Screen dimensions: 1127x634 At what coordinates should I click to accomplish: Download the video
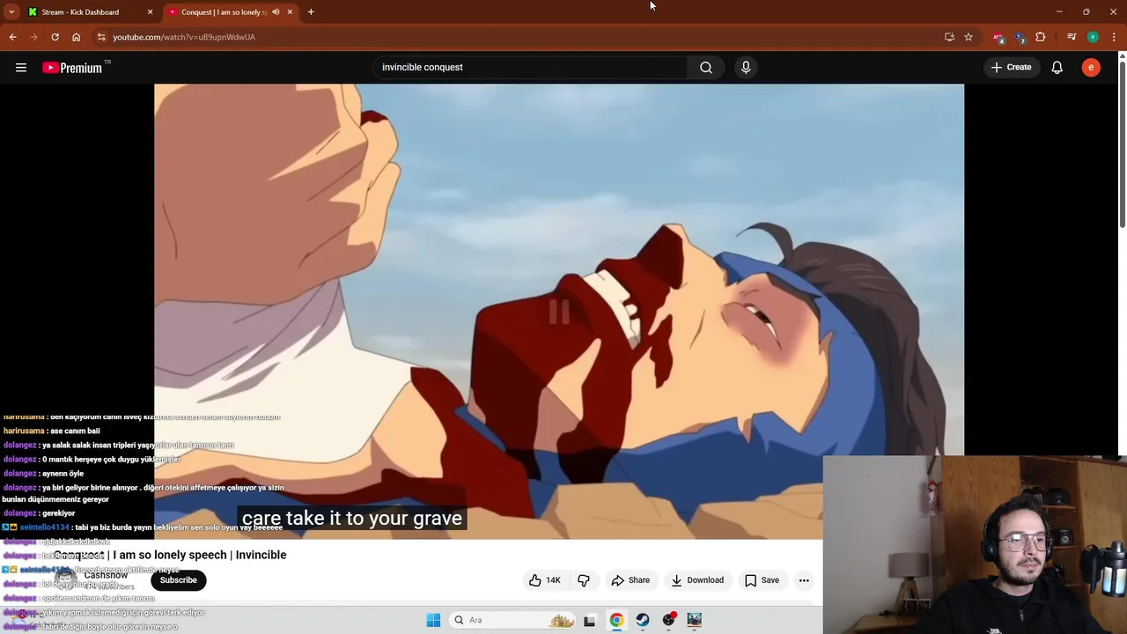pyautogui.click(x=697, y=580)
